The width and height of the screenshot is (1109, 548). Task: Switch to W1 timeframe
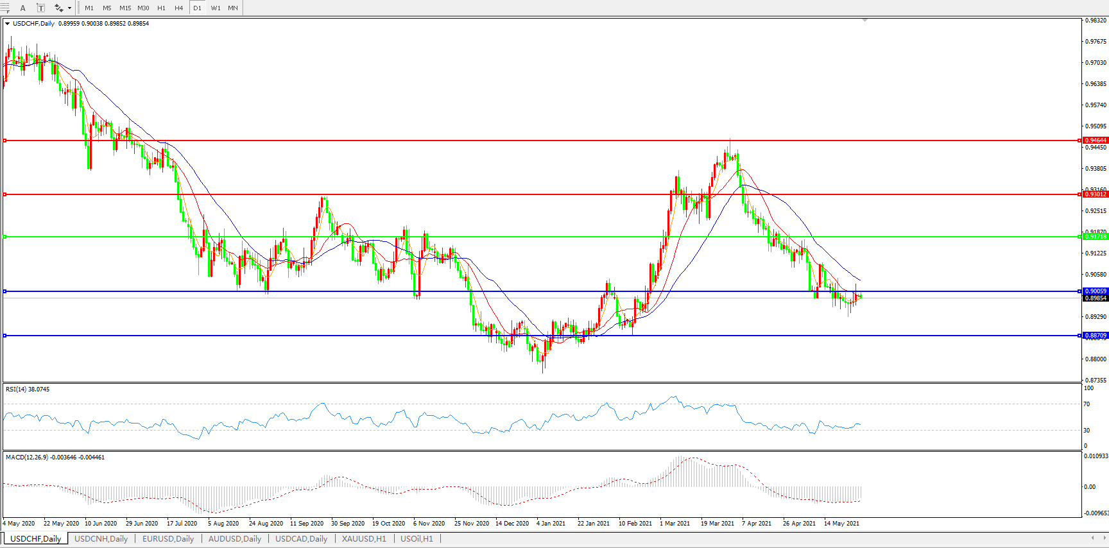pyautogui.click(x=215, y=8)
